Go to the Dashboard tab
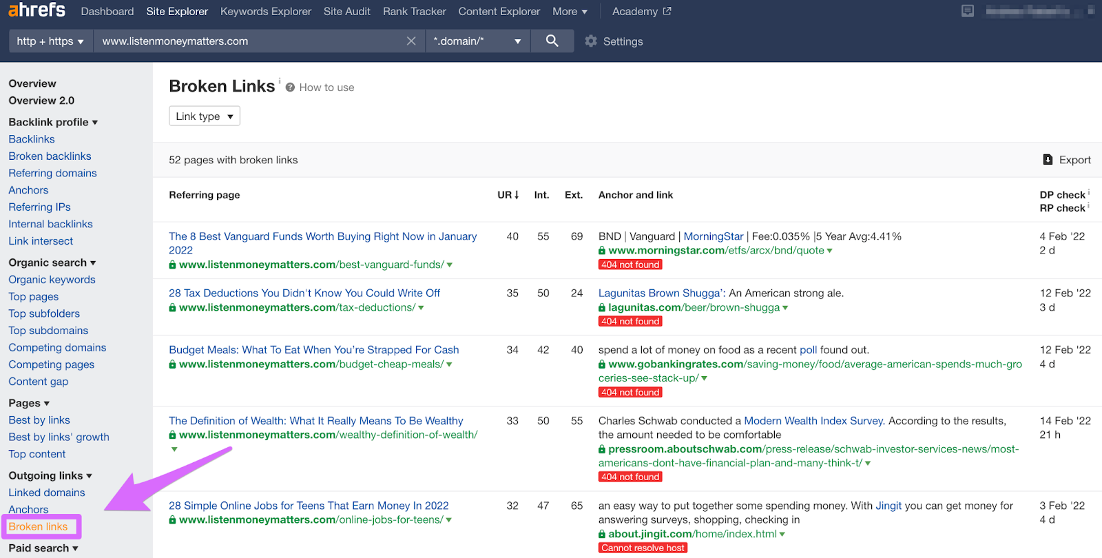The height and width of the screenshot is (558, 1102). click(107, 11)
